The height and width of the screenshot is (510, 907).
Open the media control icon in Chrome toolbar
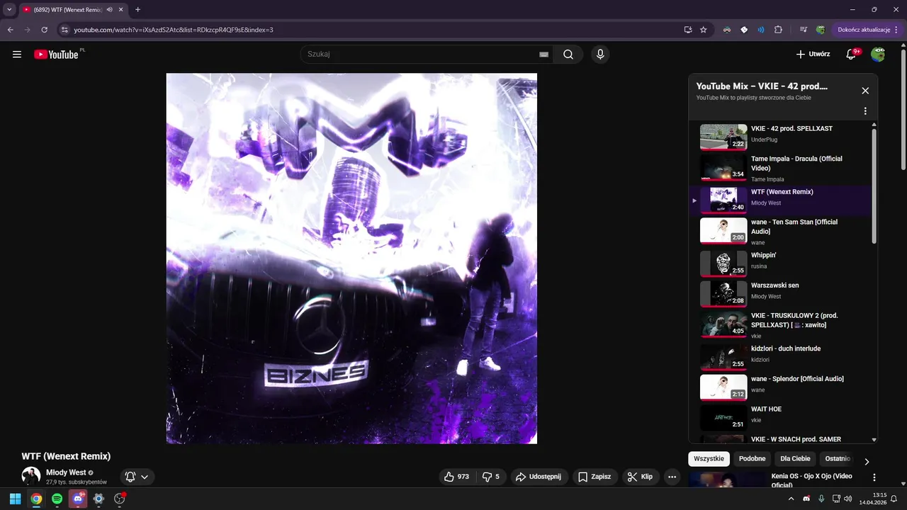804,30
